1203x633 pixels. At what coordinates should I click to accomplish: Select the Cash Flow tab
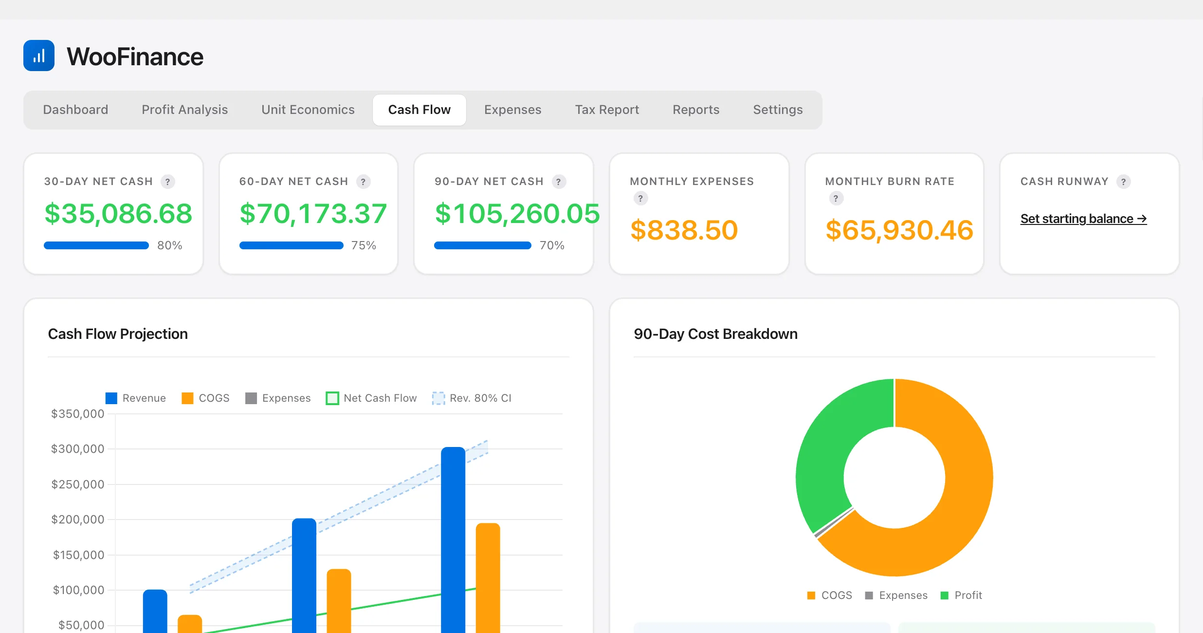tap(419, 110)
